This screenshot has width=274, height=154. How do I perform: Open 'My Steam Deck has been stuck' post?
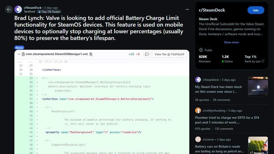(219, 89)
